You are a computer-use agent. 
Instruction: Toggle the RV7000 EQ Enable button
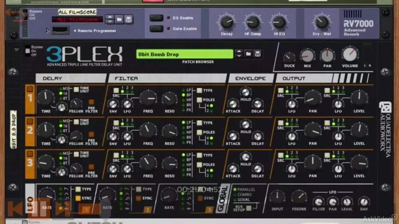(156, 18)
